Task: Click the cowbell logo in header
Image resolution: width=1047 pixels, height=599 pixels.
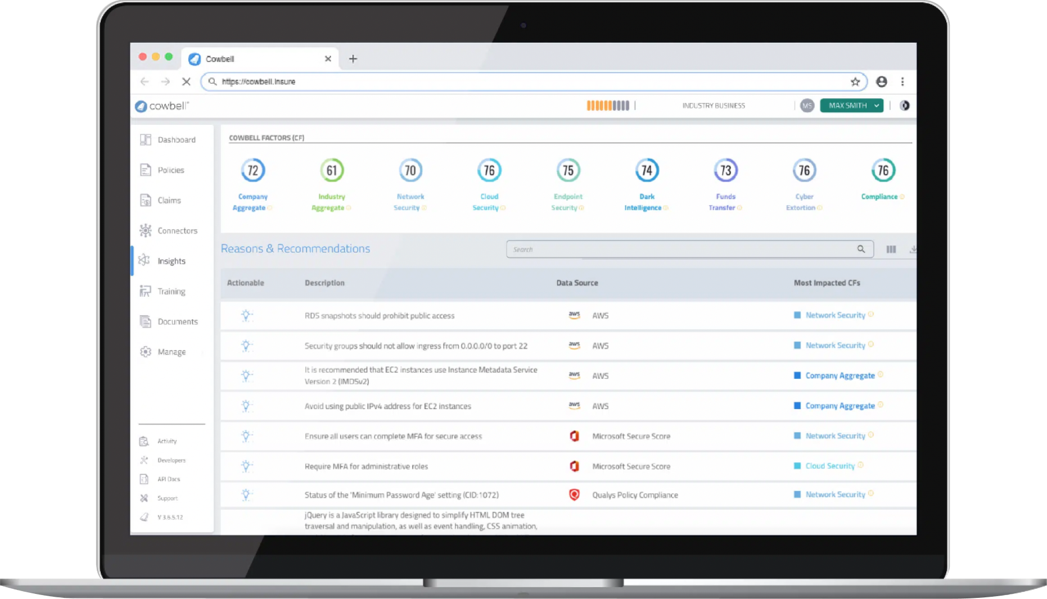Action: [162, 106]
